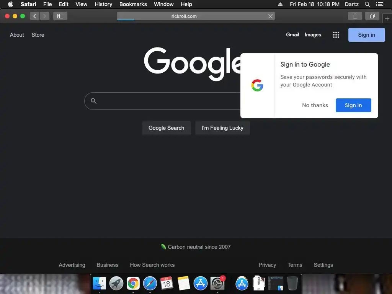The image size is (392, 294).
Task: Open the Google apps grid
Action: tap(336, 35)
